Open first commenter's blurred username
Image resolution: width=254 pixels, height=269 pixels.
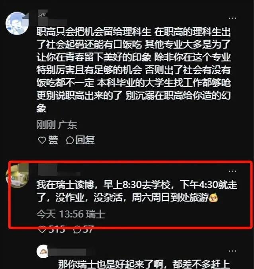[52, 18]
